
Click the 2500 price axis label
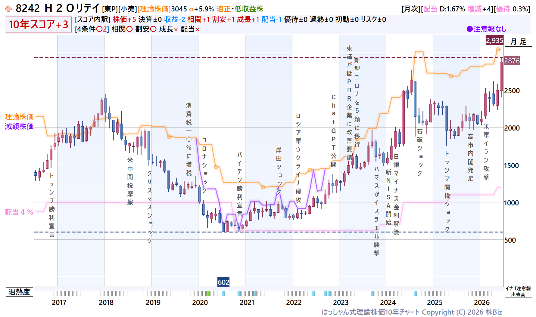pos(512,91)
